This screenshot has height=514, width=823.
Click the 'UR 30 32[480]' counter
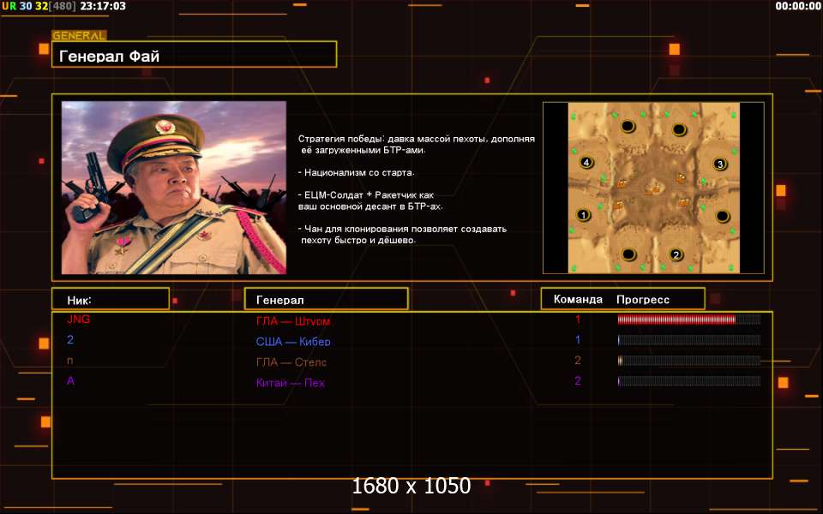point(39,6)
